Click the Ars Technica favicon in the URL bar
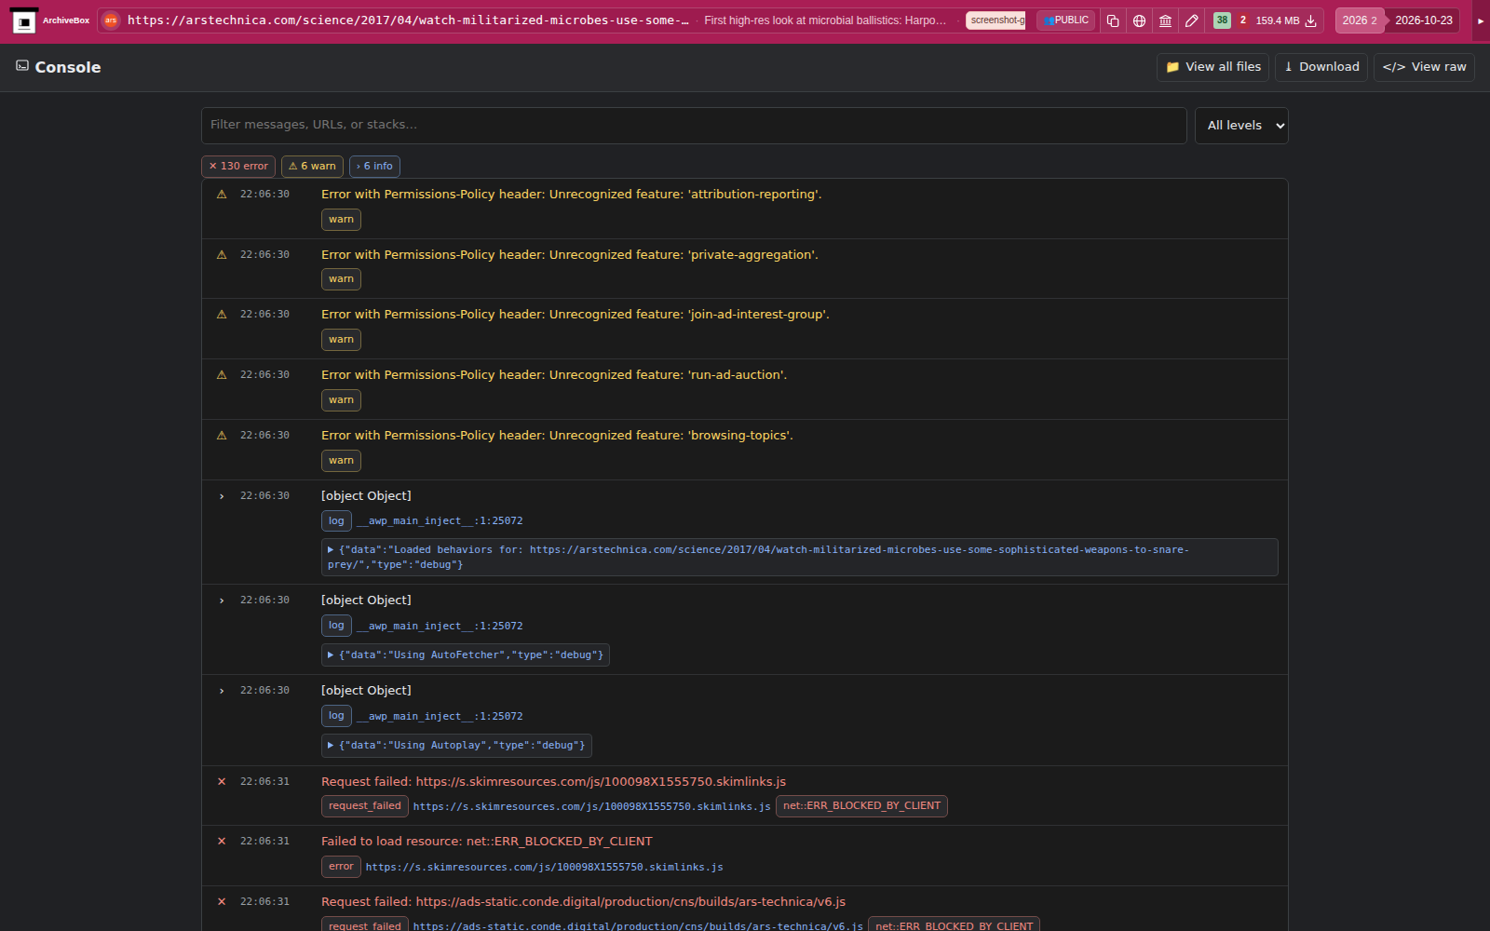The width and height of the screenshot is (1490, 931). (111, 20)
